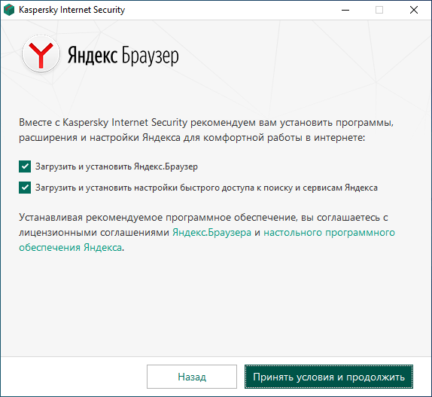Click the greyed-out maximize window icon

coord(379,10)
